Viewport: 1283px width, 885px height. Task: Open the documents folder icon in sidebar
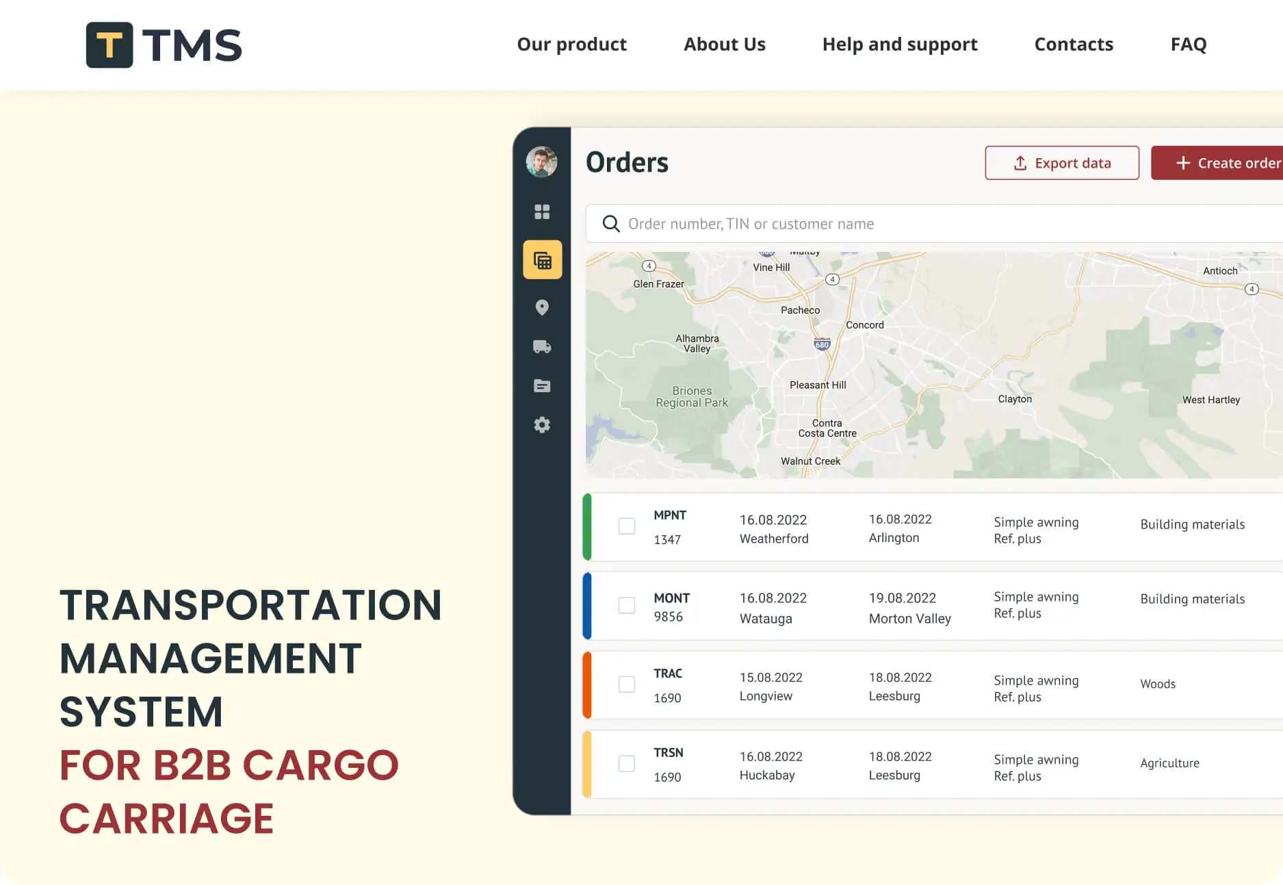pyautogui.click(x=542, y=386)
